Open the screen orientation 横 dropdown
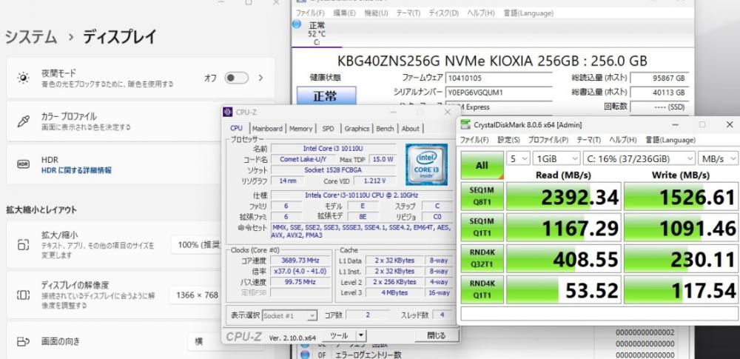The width and height of the screenshot is (740, 359). (205, 341)
